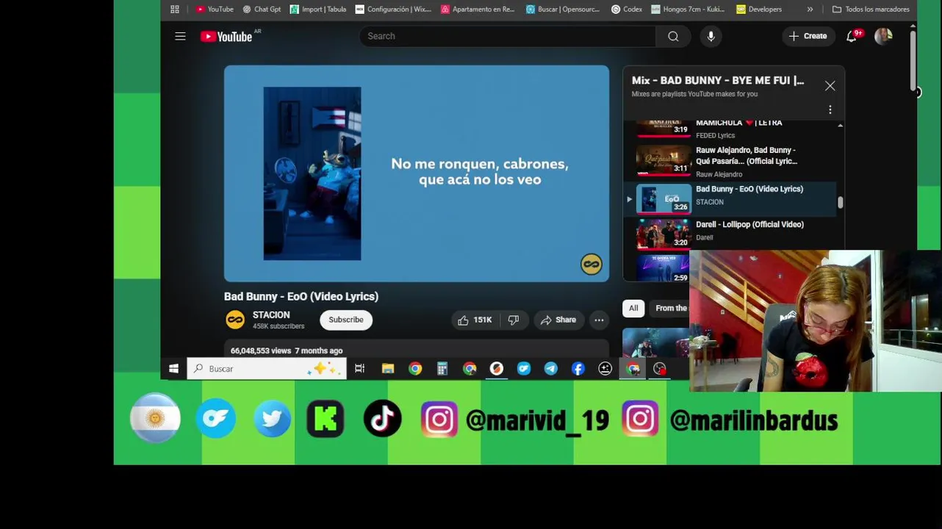Play the playlist video lasting 2:59
942x529 pixels.
663,268
